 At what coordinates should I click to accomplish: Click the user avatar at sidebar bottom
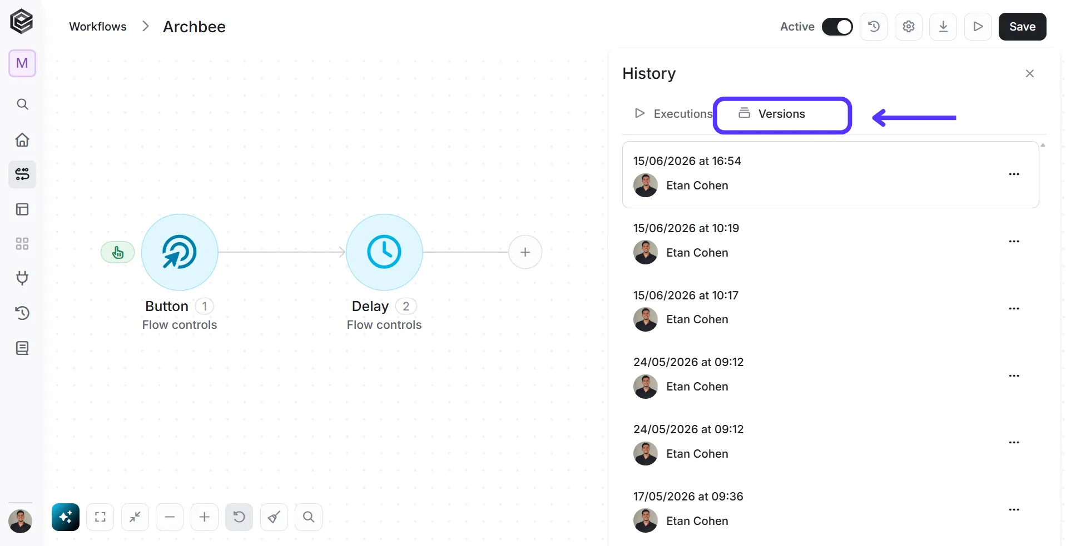(x=21, y=521)
